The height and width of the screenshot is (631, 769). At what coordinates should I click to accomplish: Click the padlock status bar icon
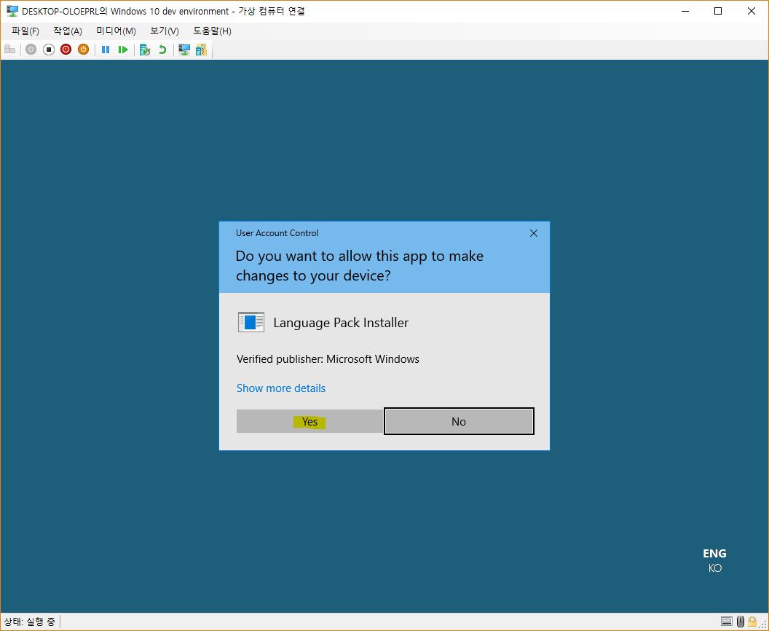pos(752,622)
